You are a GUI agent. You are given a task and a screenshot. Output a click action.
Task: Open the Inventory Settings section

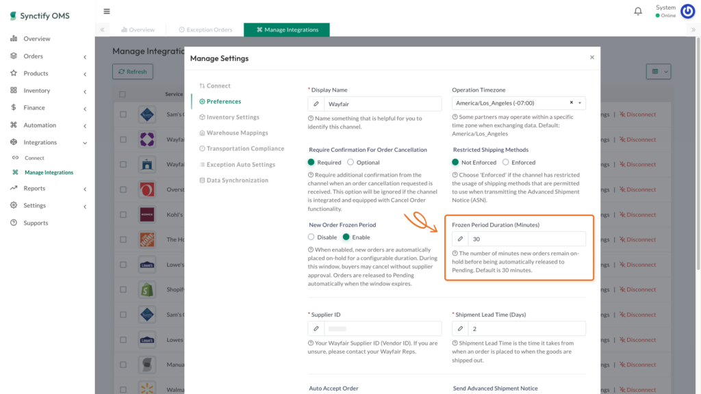coord(229,117)
